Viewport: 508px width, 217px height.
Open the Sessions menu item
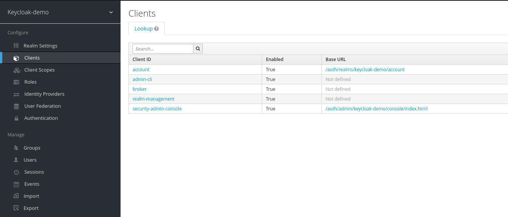(34, 172)
